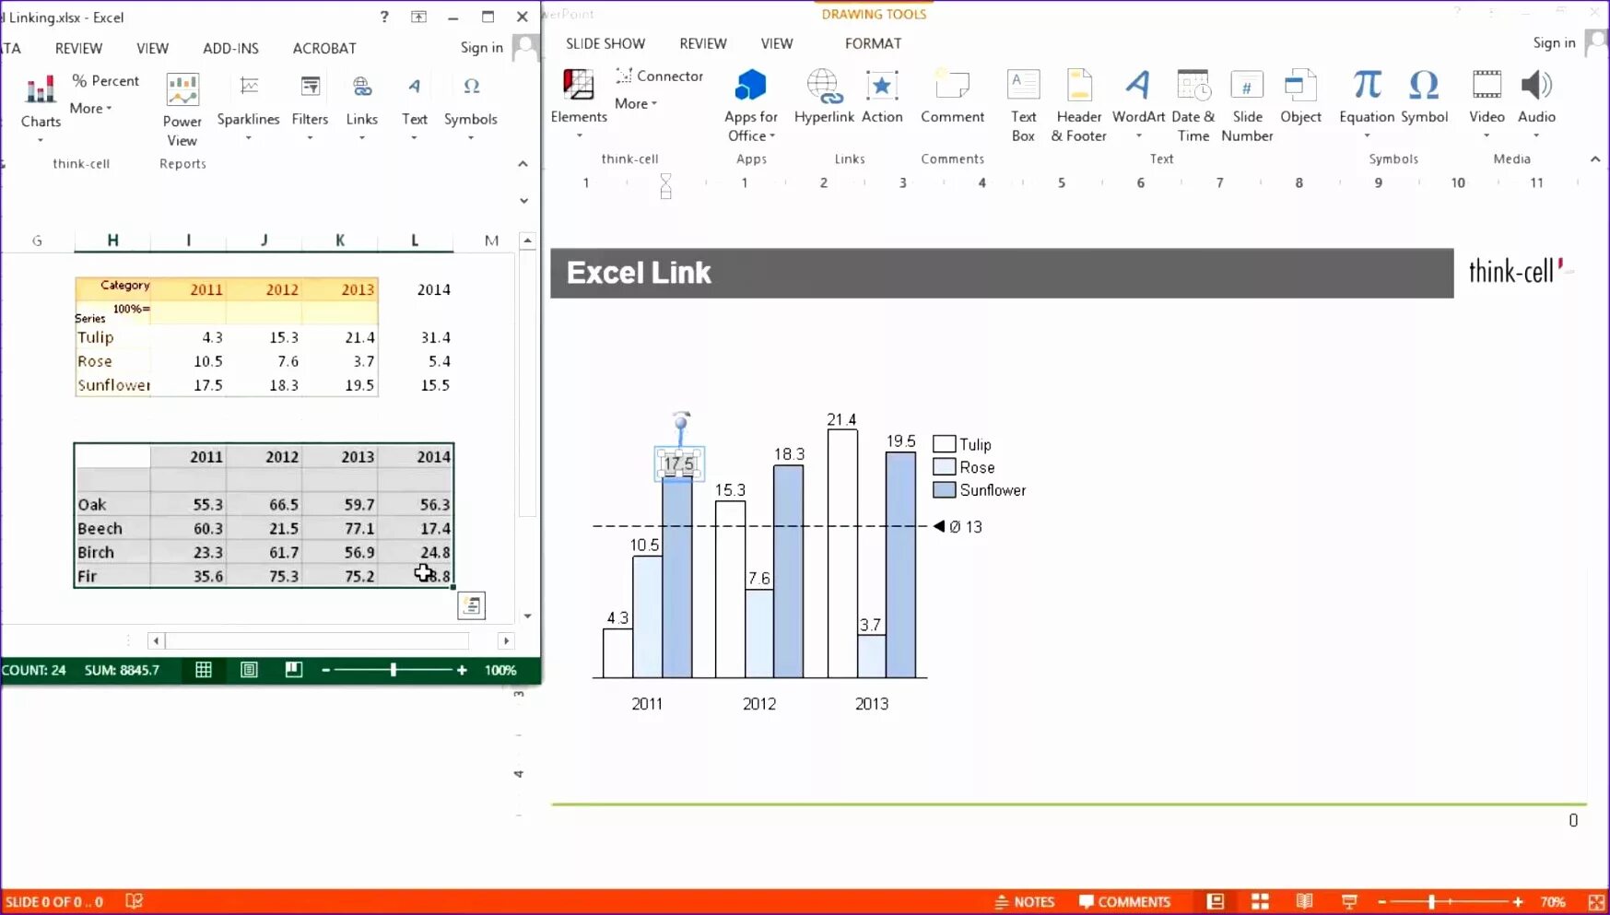
Task: Insert a Comment in PowerPoint
Action: pos(952,97)
